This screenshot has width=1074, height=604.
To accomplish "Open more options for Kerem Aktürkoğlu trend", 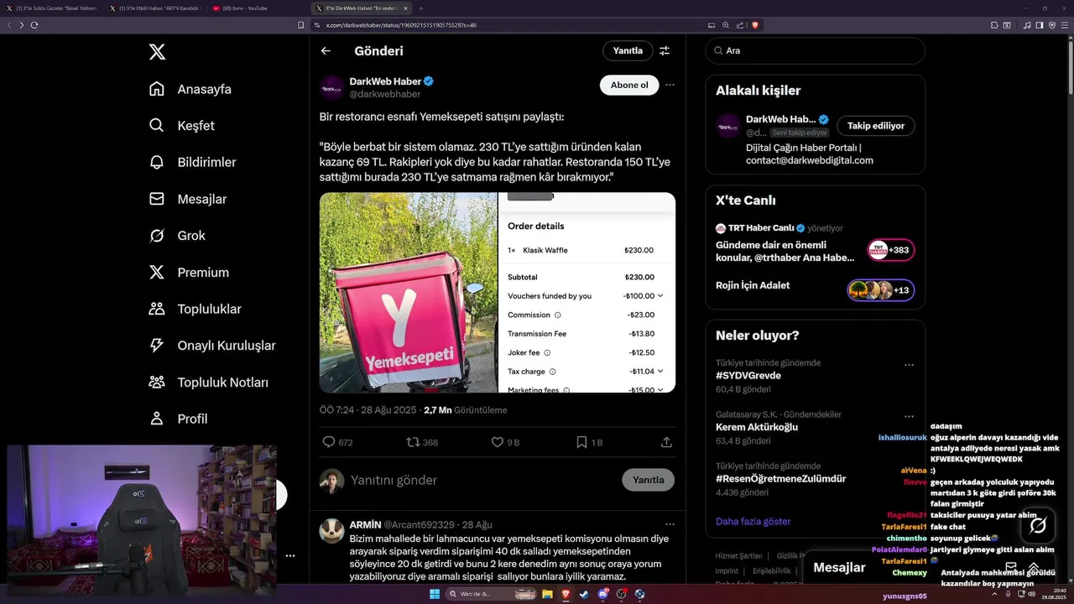I will click(909, 416).
